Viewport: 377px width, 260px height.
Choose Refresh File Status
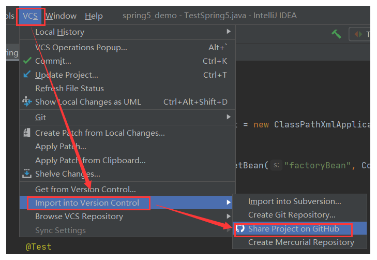point(127,89)
